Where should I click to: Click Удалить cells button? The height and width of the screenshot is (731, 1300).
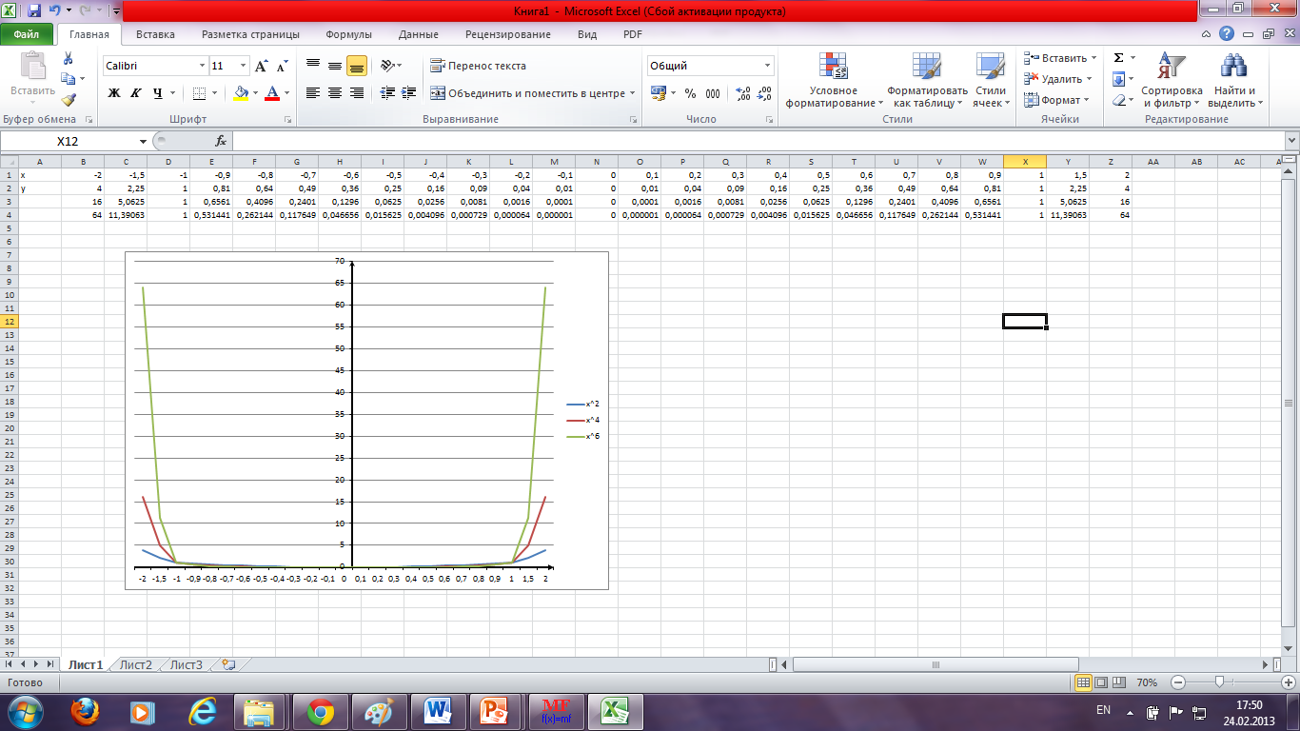(x=1057, y=79)
